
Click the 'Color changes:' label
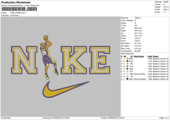127,20
